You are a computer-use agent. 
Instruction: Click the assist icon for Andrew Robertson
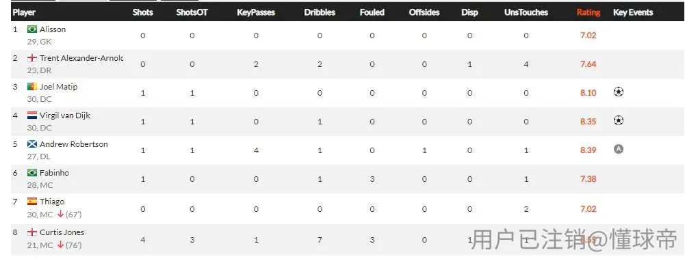[618, 149]
